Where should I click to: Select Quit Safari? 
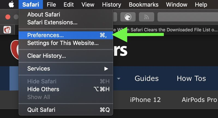tap(41, 110)
